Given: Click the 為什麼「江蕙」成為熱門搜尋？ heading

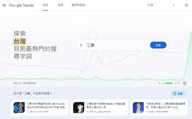Looking at the screenshot, I should (x=32, y=94).
